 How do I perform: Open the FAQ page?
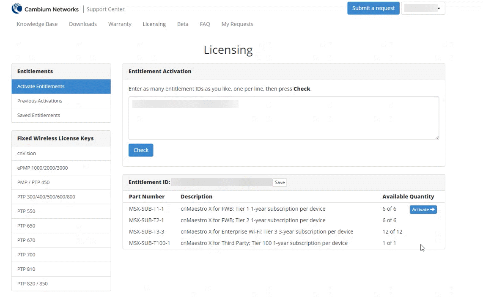tap(205, 24)
